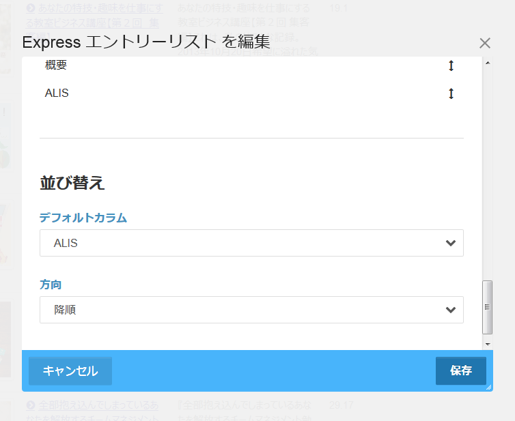515x421 pixels.
Task: Click the 方向 field label
Action: 51,285
